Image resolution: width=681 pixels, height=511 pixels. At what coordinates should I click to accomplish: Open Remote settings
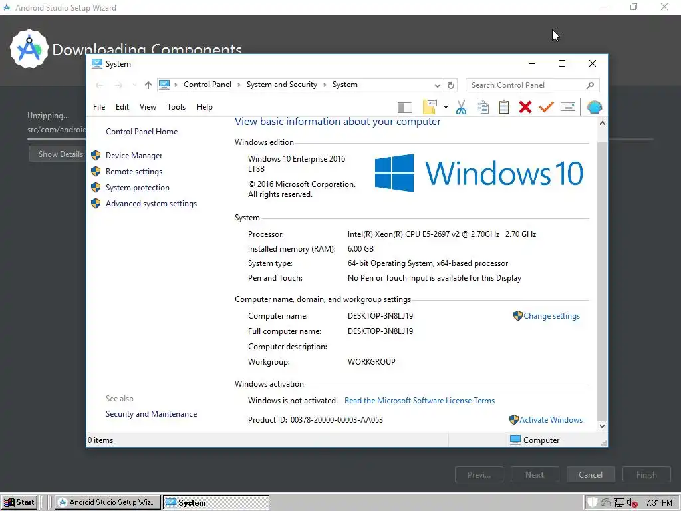(x=134, y=172)
